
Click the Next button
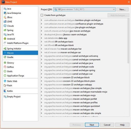tap(92, 125)
